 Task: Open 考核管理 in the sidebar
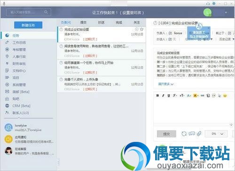click(x=28, y=49)
